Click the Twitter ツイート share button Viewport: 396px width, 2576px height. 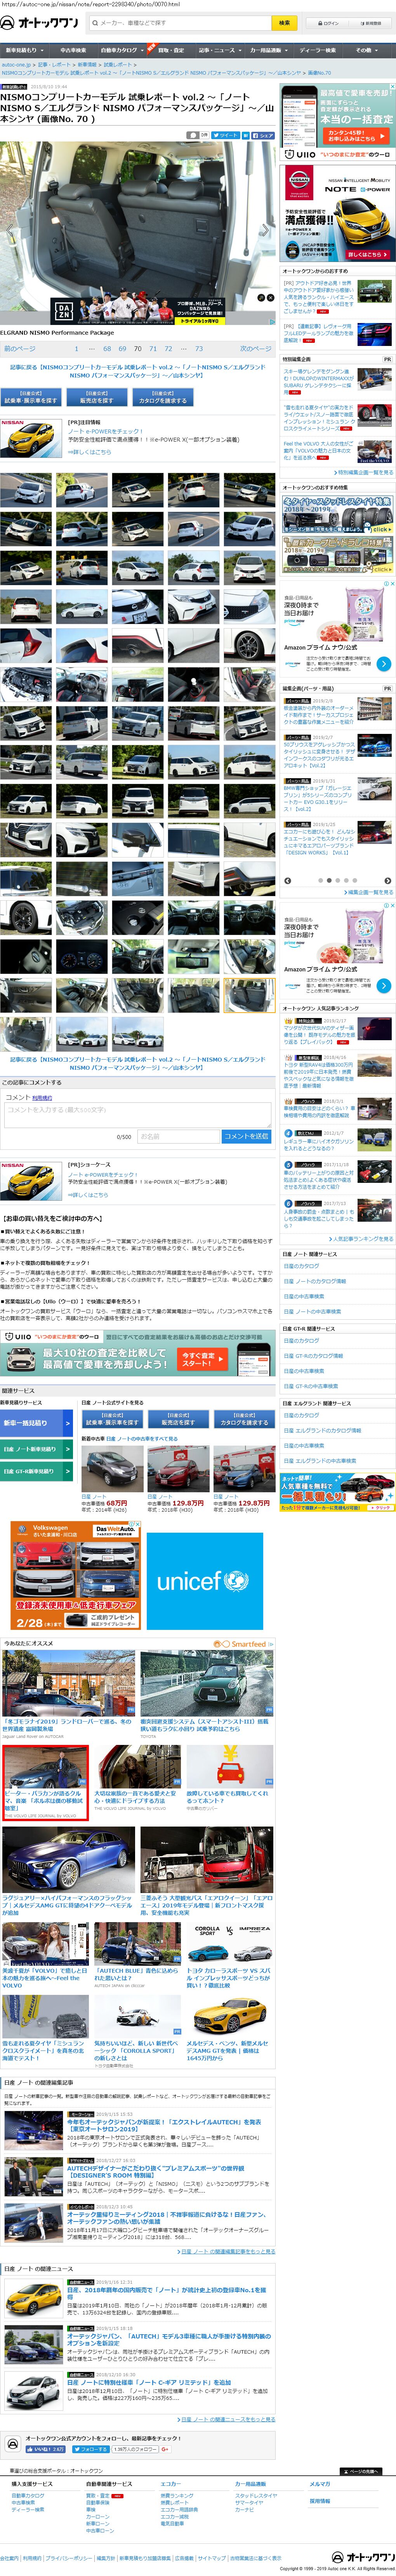click(227, 135)
